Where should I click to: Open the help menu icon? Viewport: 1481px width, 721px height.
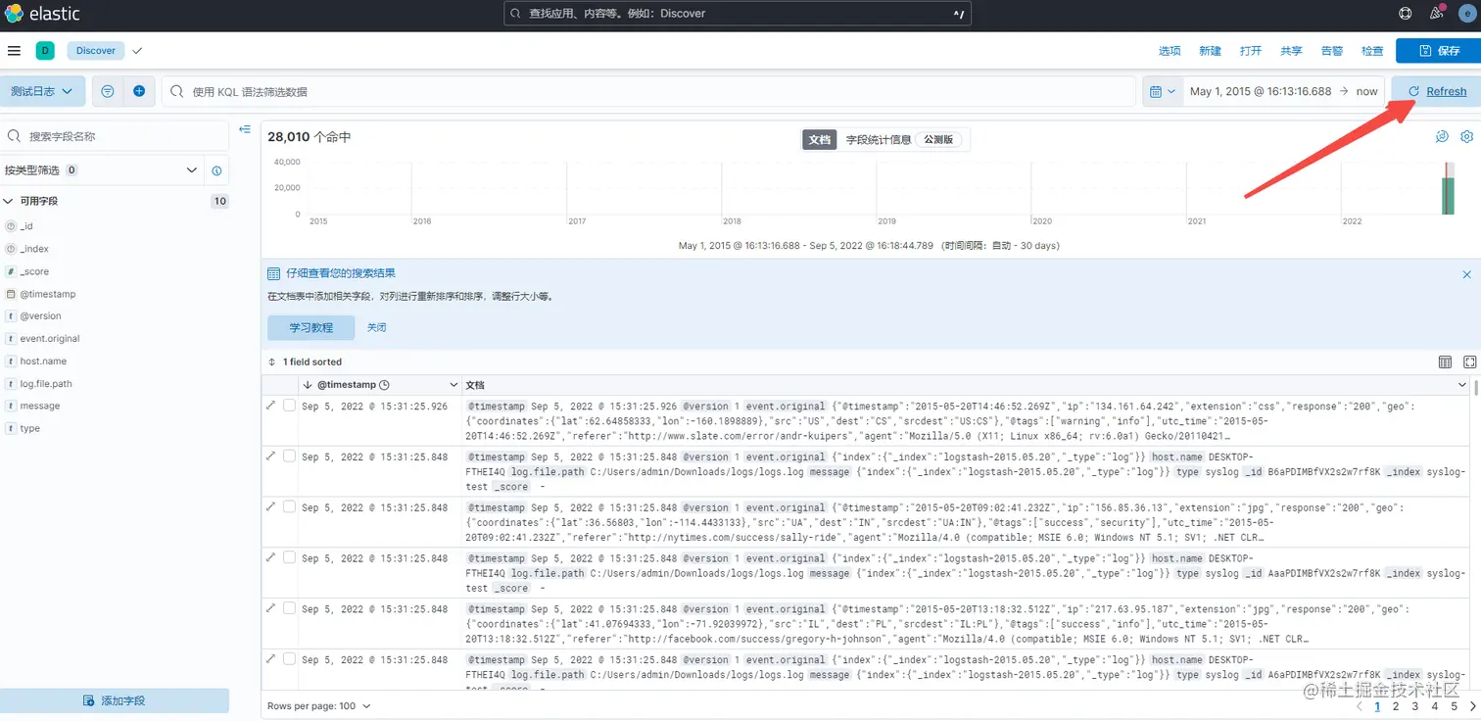(x=1406, y=14)
